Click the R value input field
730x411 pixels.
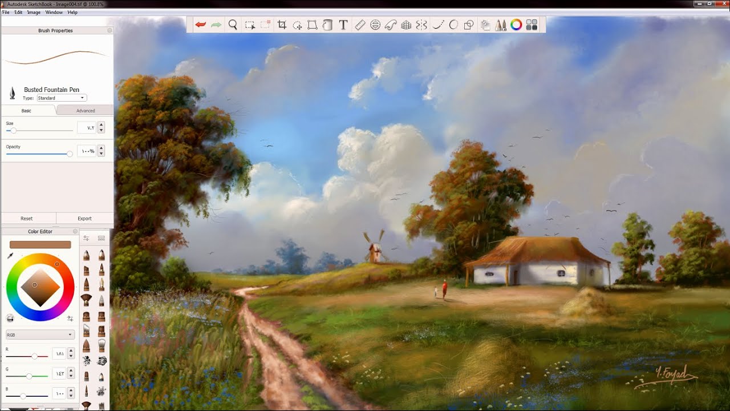coord(59,354)
